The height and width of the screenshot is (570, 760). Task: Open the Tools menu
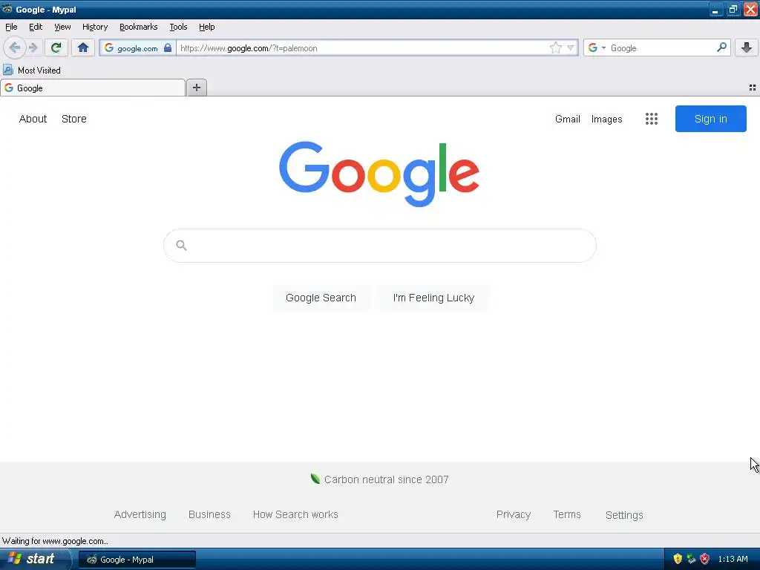(x=178, y=27)
